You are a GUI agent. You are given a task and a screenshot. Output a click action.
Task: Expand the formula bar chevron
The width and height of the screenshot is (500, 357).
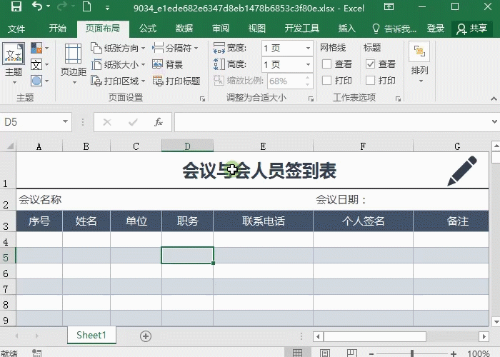point(494,121)
